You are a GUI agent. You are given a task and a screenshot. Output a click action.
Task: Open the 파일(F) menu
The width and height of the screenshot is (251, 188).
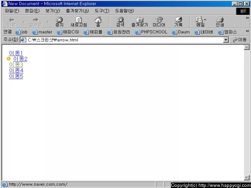coord(12,11)
